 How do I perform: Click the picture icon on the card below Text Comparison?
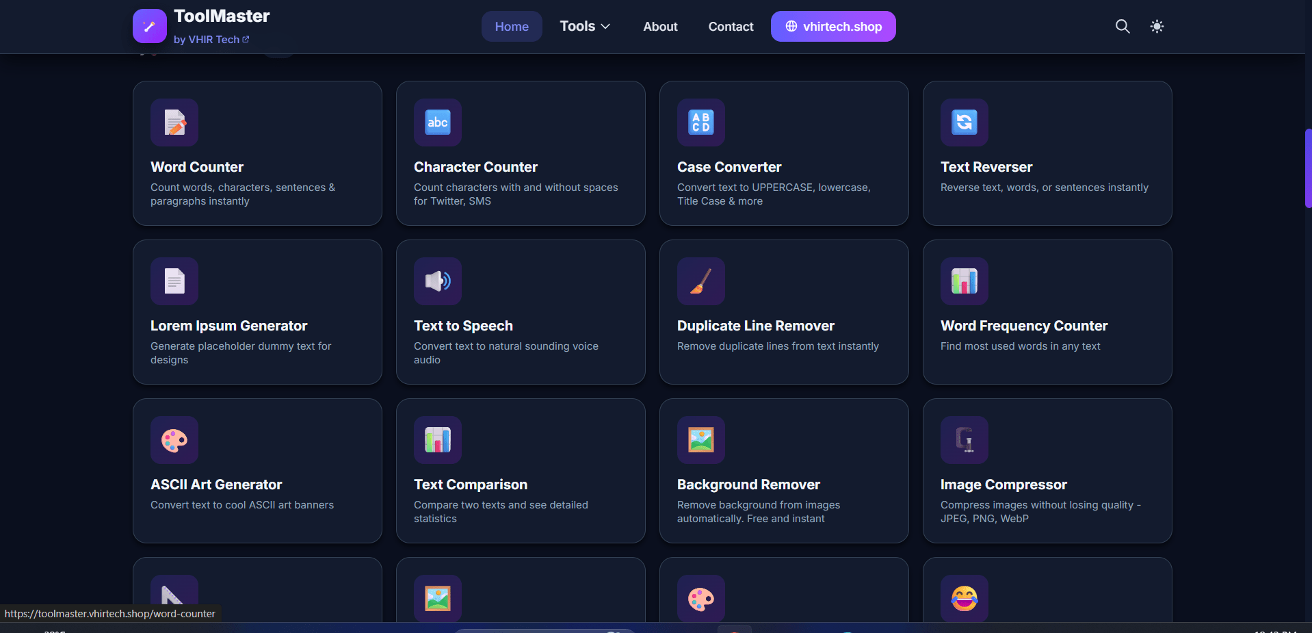coord(438,599)
